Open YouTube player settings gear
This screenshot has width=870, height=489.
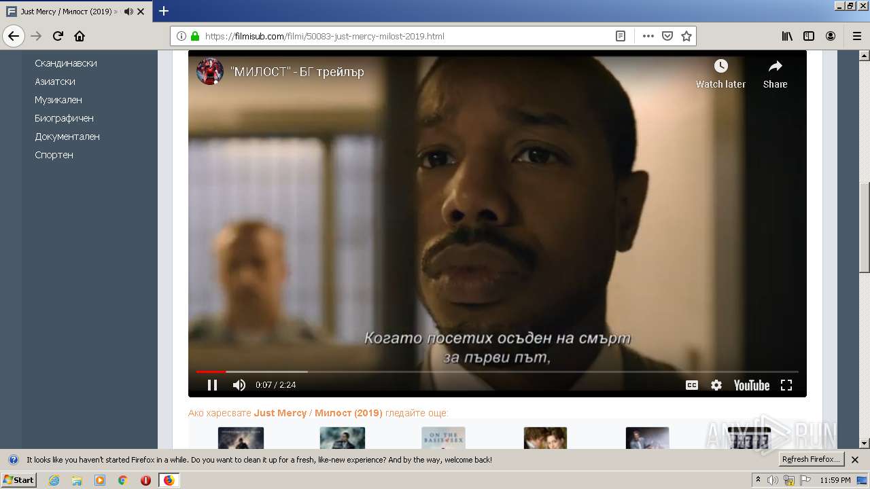tap(716, 385)
